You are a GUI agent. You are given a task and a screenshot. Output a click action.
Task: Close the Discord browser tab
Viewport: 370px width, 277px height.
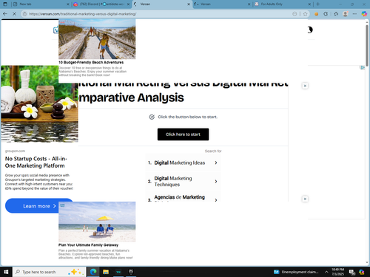(x=128, y=4)
